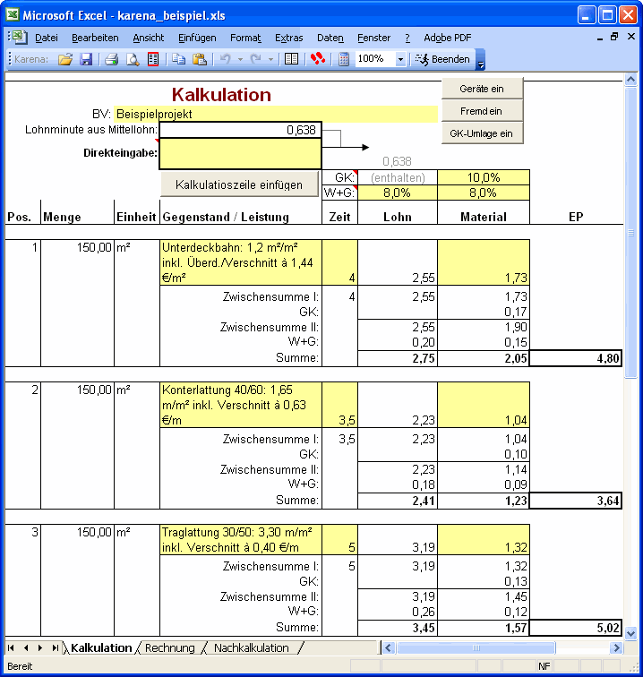Select the Kalkulation sheet tab

point(101,647)
